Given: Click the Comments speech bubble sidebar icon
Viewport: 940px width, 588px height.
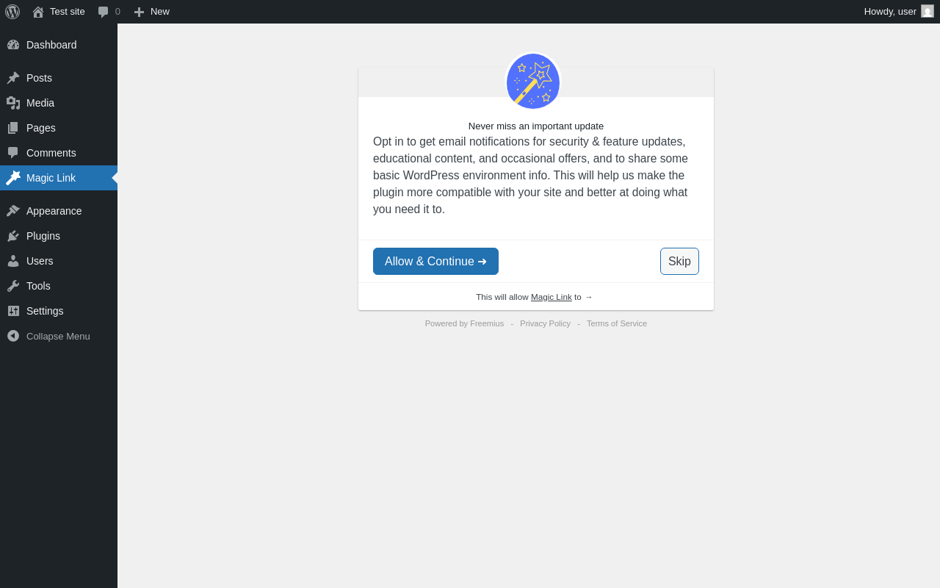Looking at the screenshot, I should (x=13, y=153).
